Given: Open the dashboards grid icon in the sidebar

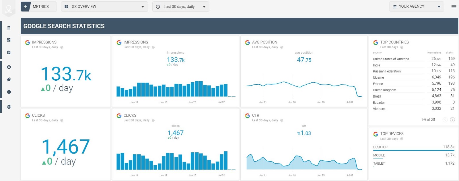Looking at the screenshot, I should [x=9, y=40].
